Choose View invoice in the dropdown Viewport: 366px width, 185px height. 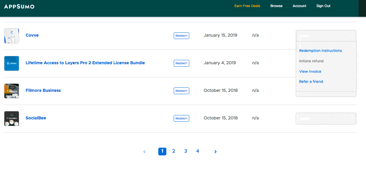click(310, 71)
